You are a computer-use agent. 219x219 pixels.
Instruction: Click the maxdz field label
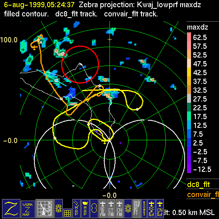[x=197, y=27]
